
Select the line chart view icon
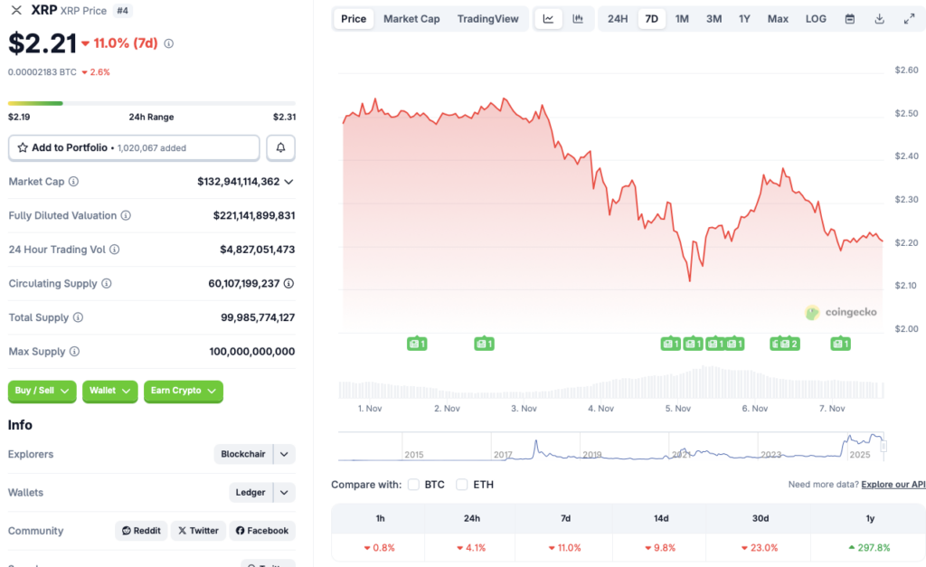548,18
